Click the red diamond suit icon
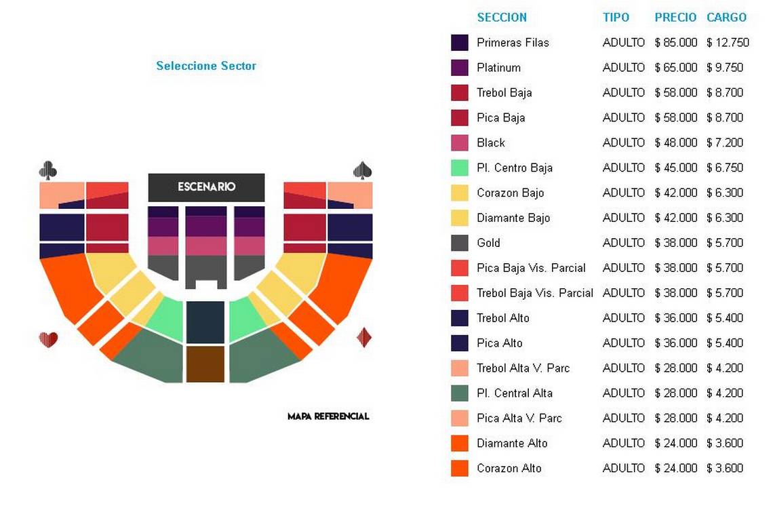This screenshot has height=506, width=773. coord(364,338)
